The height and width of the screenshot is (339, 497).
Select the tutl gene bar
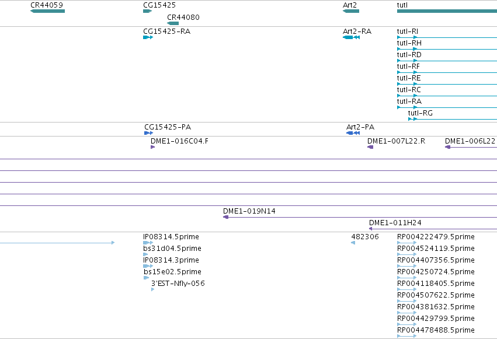pyautogui.click(x=447, y=11)
